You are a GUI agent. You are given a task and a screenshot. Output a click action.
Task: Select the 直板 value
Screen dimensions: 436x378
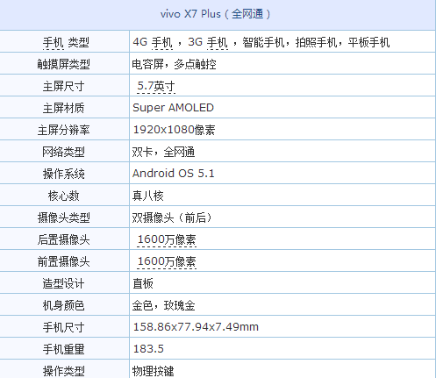click(x=143, y=283)
